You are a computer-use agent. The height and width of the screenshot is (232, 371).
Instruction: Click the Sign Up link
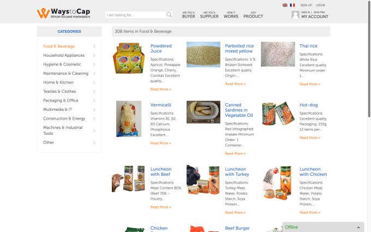pyautogui.click(x=306, y=5)
